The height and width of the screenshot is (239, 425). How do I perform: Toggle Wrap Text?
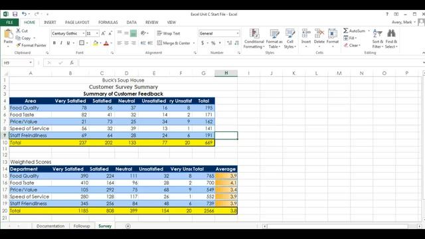coord(168,33)
